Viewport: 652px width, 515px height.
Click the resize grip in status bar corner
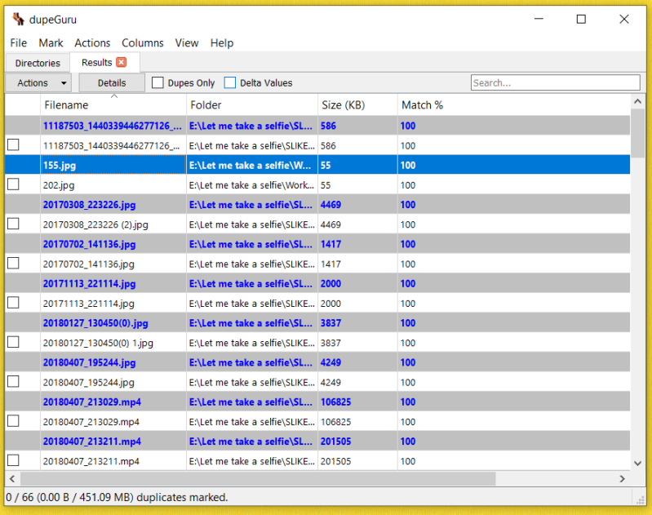pyautogui.click(x=640, y=499)
